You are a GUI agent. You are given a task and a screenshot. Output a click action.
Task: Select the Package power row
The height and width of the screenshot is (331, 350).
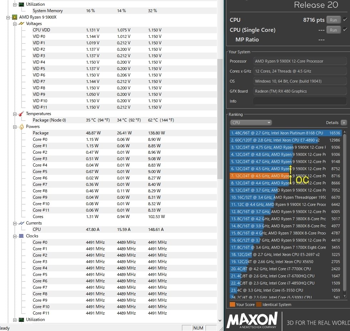[125, 133]
